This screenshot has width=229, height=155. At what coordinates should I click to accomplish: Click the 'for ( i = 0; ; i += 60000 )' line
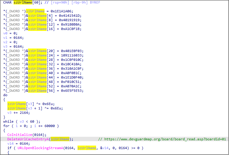click(x=31, y=126)
